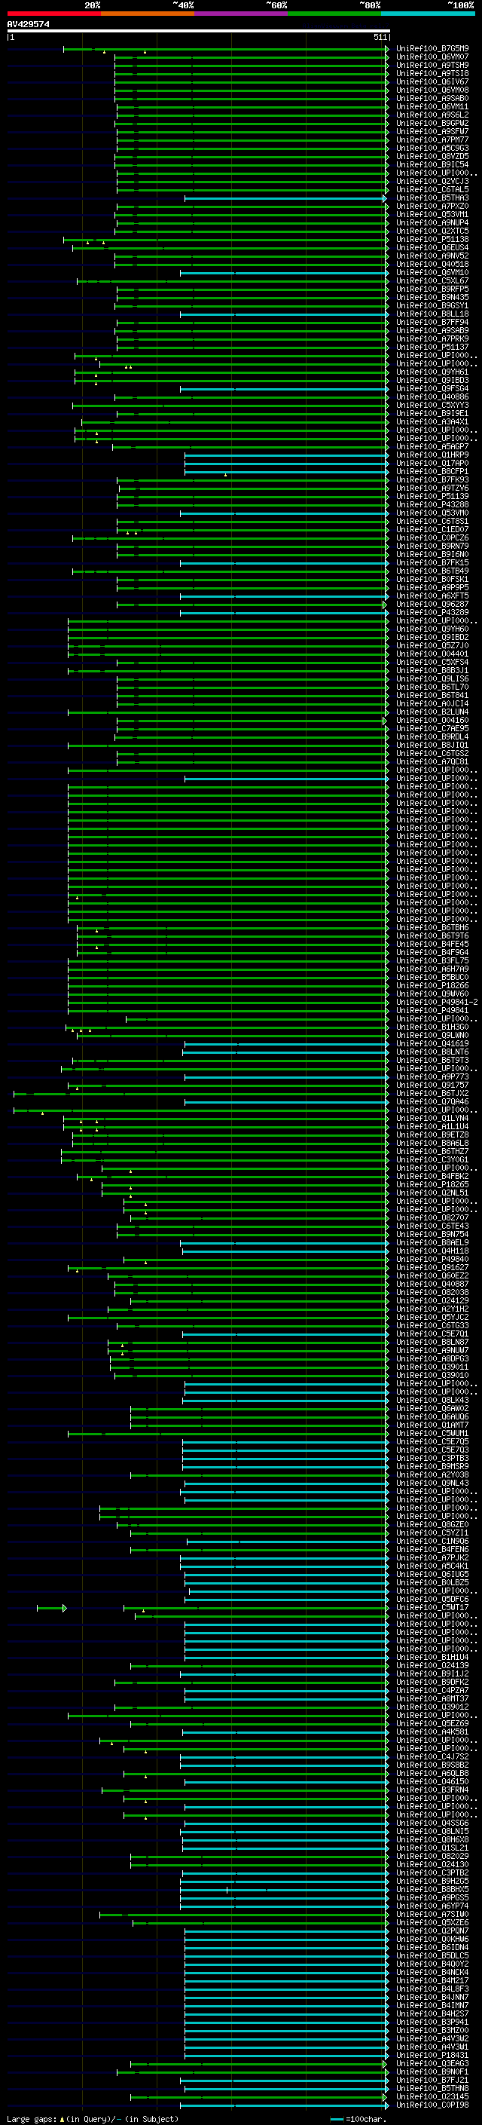The image size is (482, 2125).
Task: Click the UniRef100_P49840 label
Action: (432, 1259)
